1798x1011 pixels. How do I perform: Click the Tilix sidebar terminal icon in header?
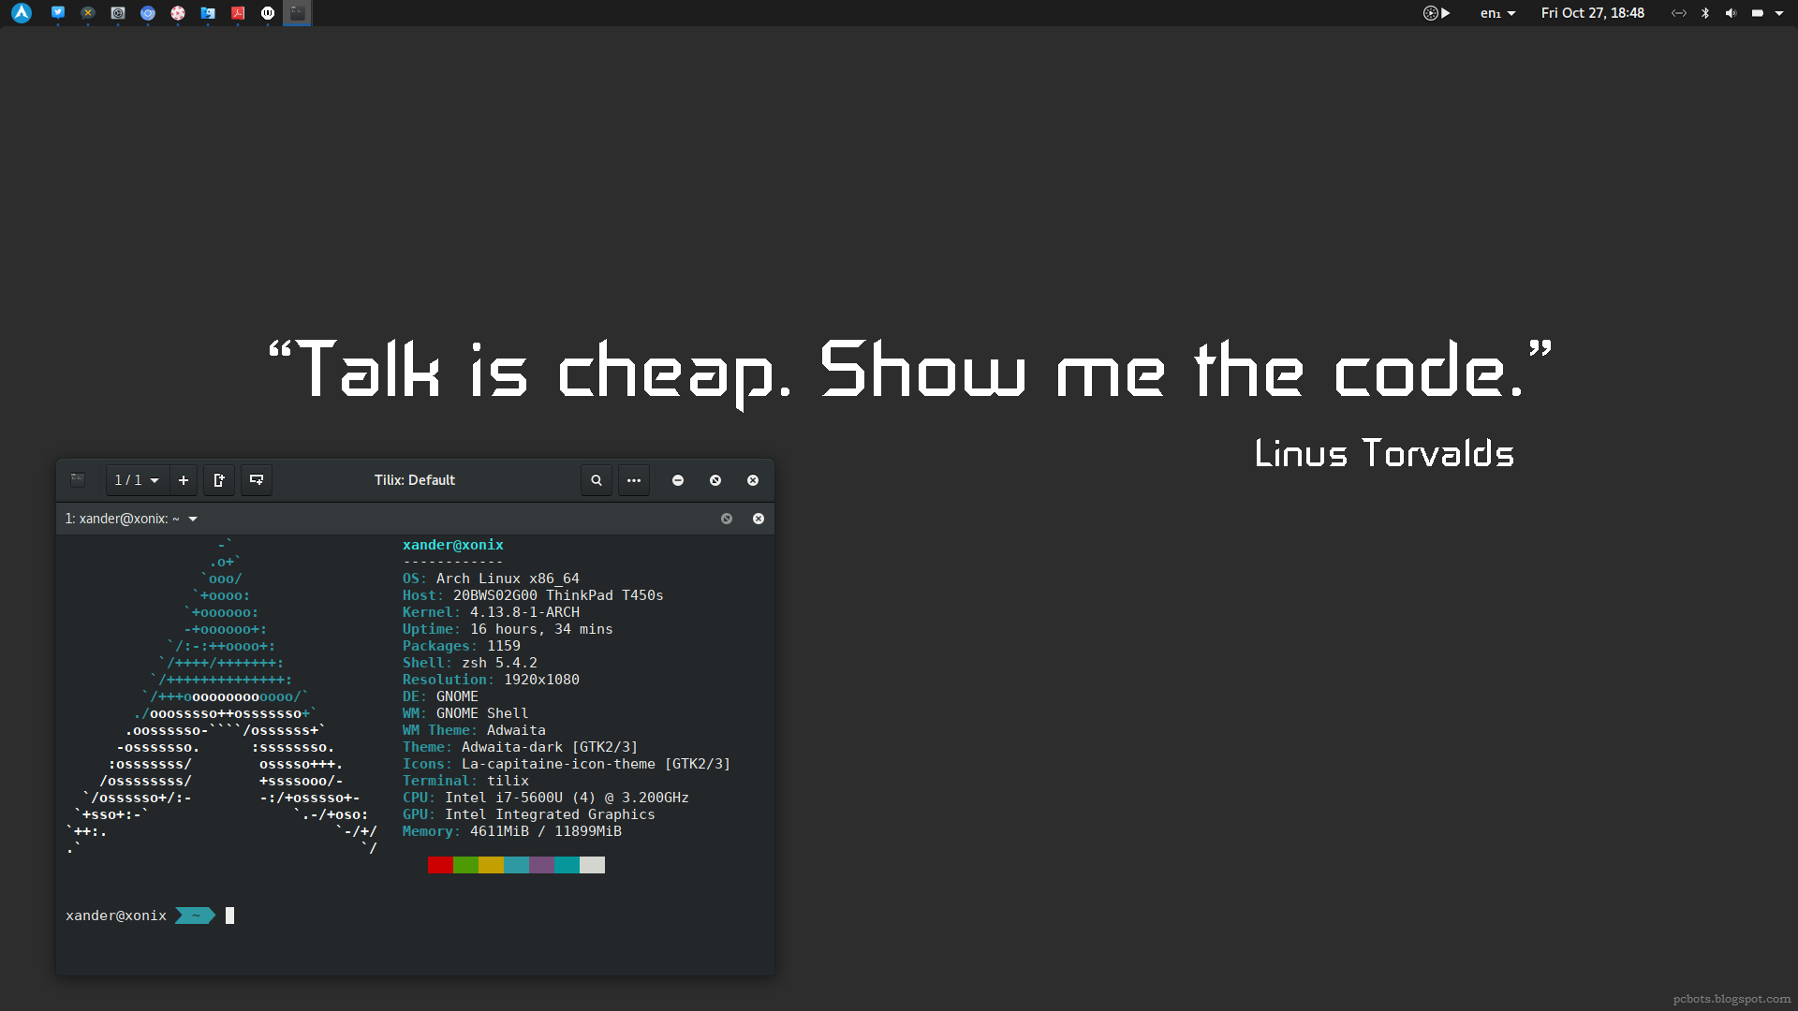click(78, 480)
